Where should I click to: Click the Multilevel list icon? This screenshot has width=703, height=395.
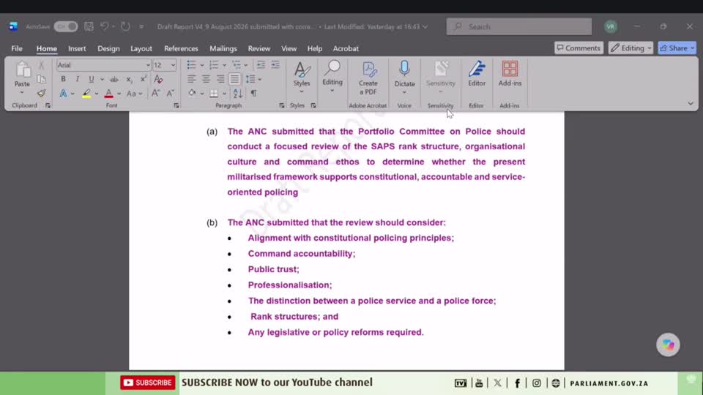coord(237,65)
